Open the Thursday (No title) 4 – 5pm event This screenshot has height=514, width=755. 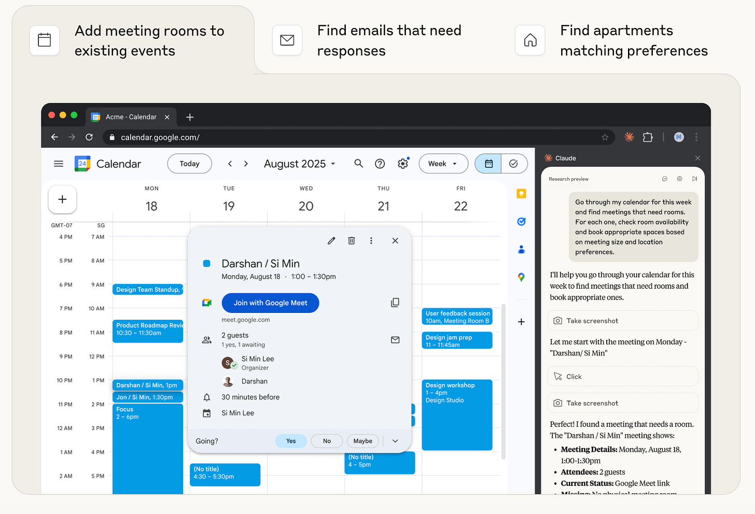(x=380, y=463)
